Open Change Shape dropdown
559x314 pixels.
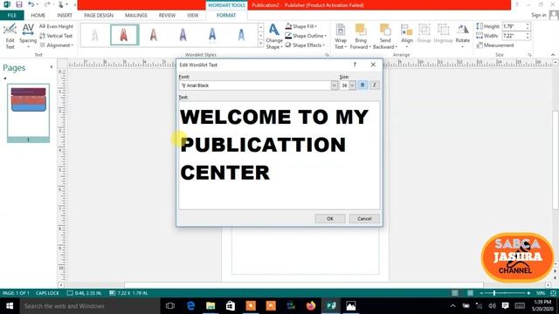pyautogui.click(x=273, y=37)
